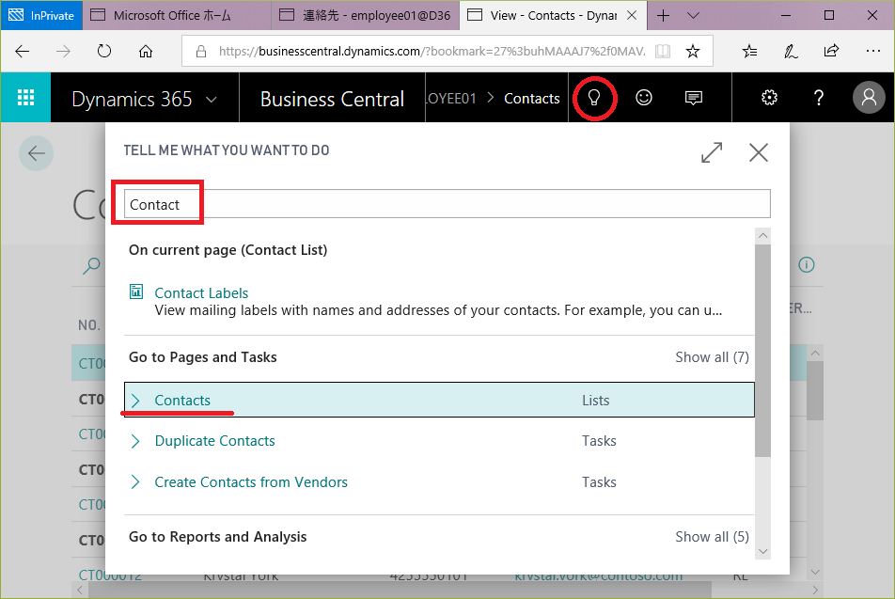The height and width of the screenshot is (599, 895).
Task: Click the 'Go to Reports and Analysis' heading
Action: 217,537
